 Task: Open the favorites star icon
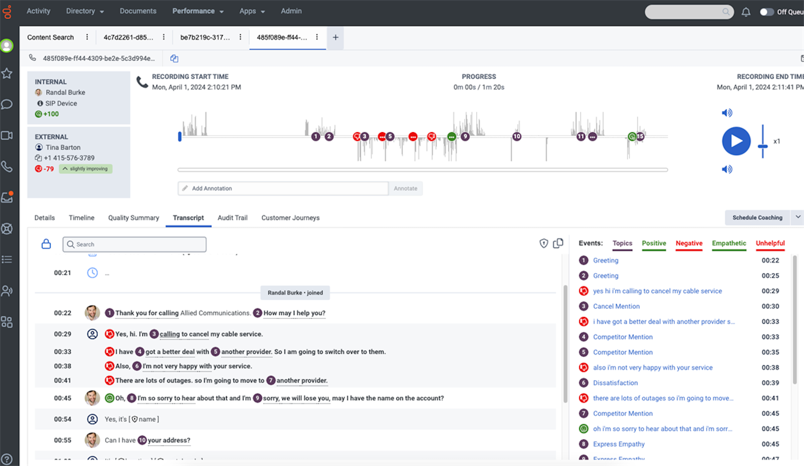click(7, 74)
